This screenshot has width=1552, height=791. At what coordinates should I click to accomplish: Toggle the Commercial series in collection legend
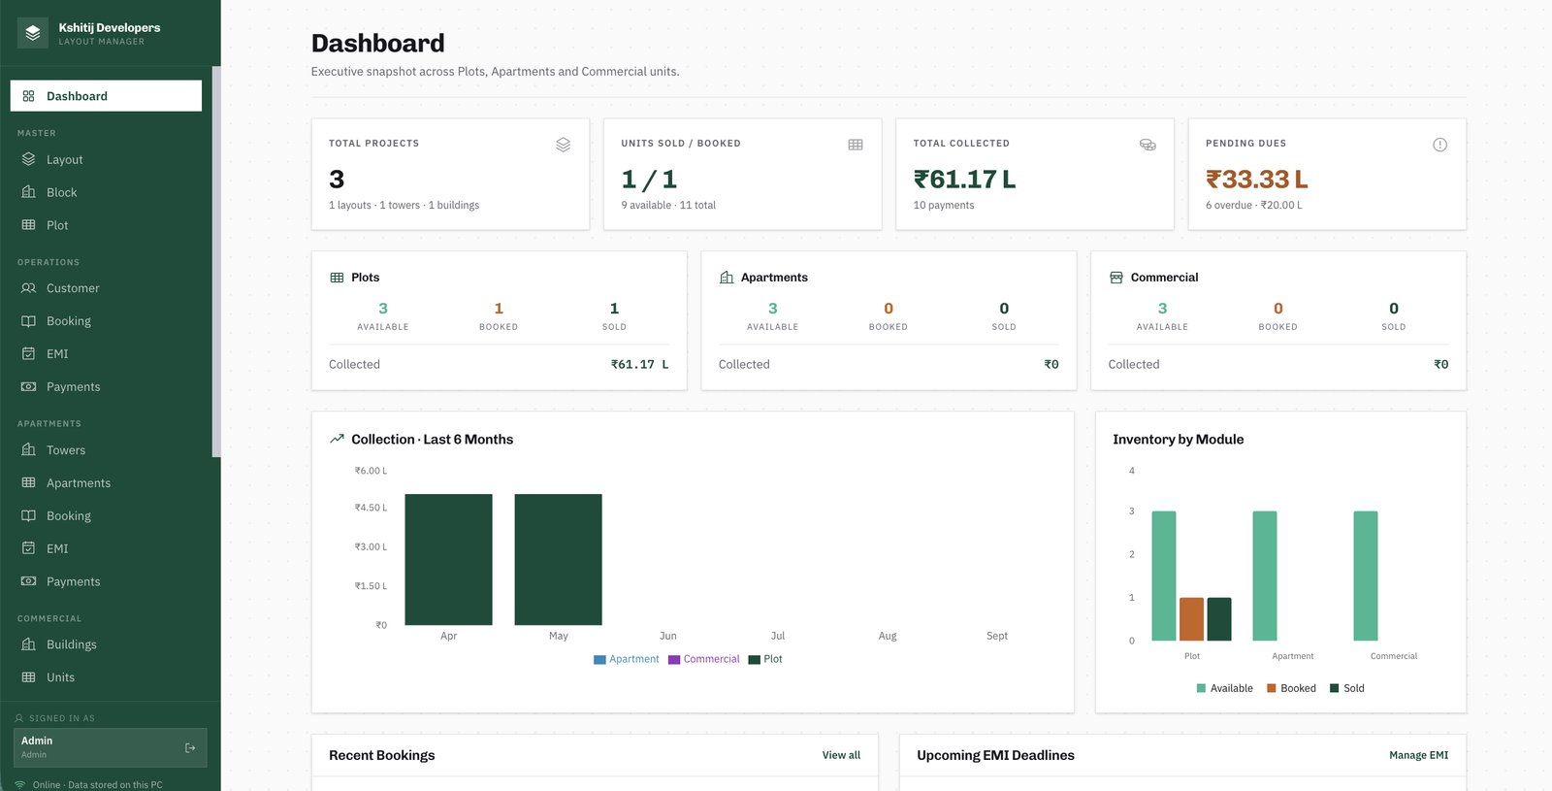point(704,659)
